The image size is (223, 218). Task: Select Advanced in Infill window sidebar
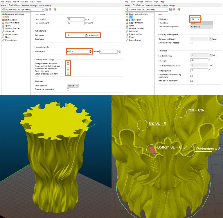point(133,31)
